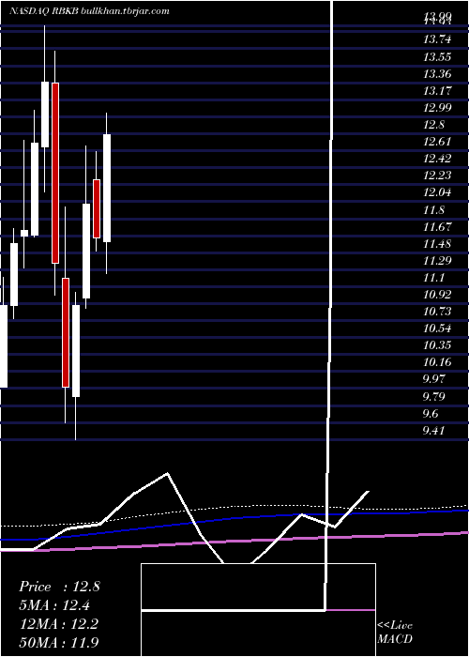469x657 pixels.
Task: Click the 11.29 price axis label
Action: coord(437,260)
